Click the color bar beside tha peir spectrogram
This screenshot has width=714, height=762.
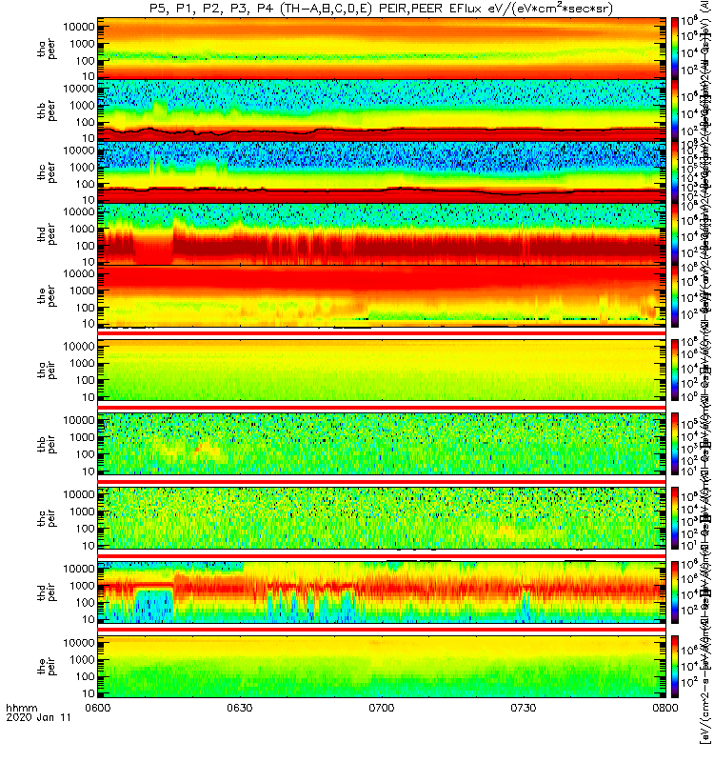[x=675, y=370]
